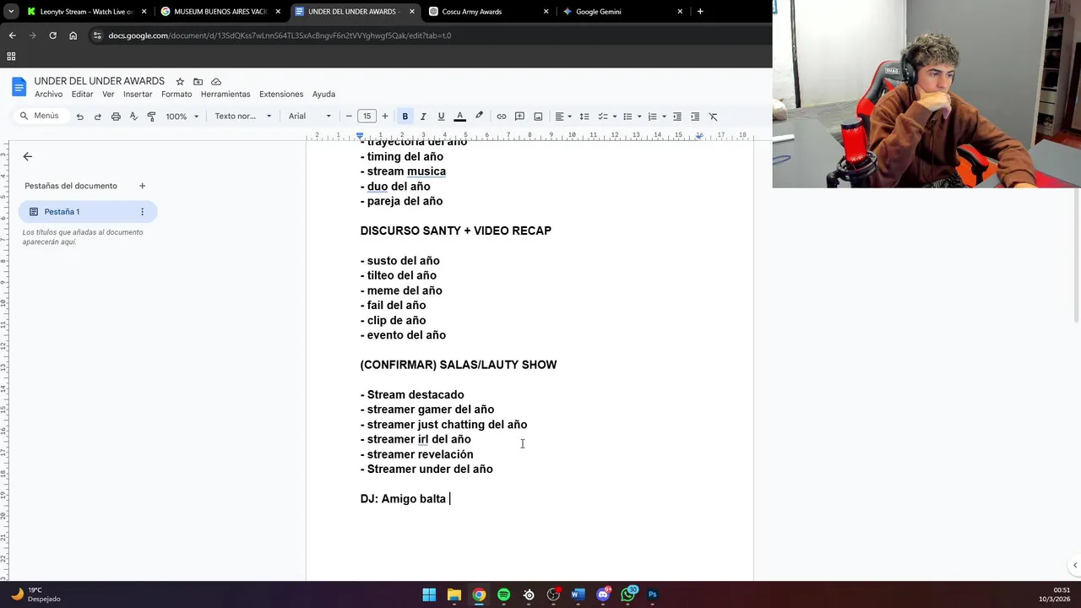
Task: Star the UNDER DEL UNDER AWARDS document
Action: (x=180, y=82)
